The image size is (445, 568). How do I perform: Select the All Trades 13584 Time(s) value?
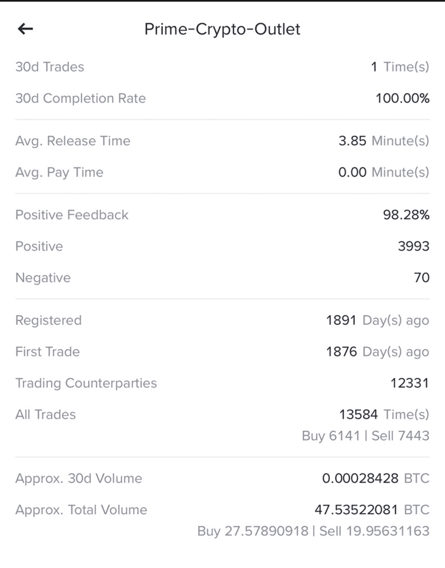tap(384, 414)
